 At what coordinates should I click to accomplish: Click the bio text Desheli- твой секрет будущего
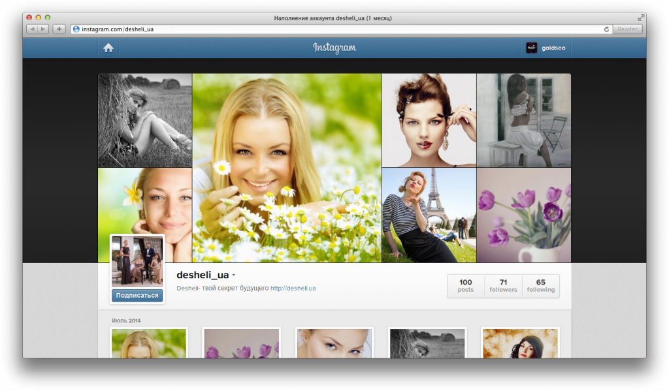click(222, 289)
